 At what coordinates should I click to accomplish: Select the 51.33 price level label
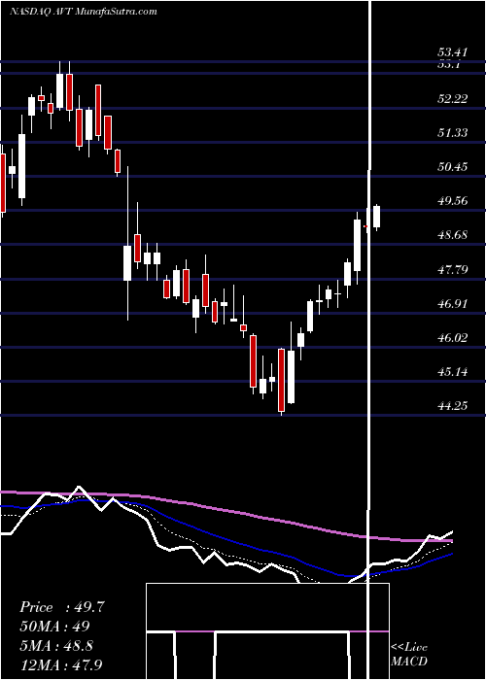point(453,133)
